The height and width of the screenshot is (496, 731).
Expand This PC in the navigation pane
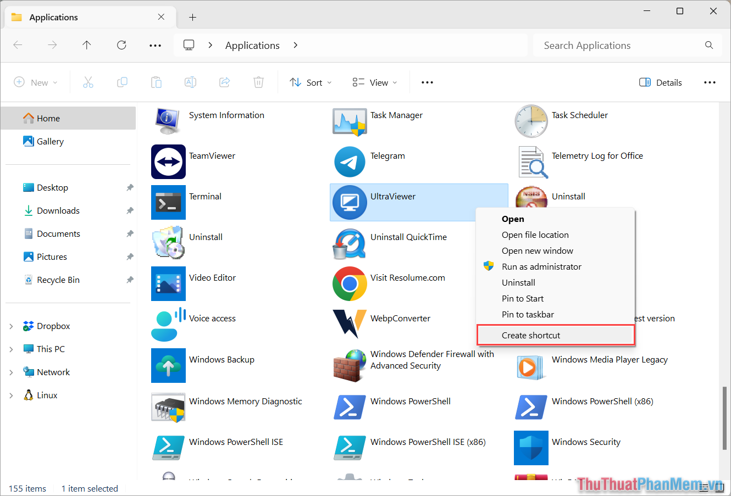11,349
